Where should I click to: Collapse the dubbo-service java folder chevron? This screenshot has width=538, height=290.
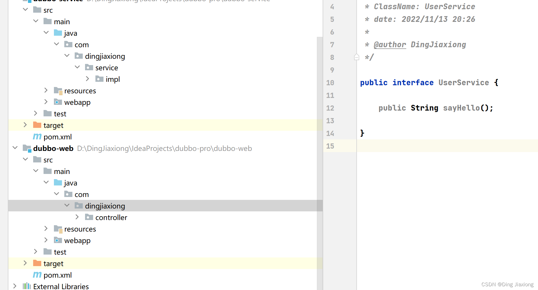point(46,33)
